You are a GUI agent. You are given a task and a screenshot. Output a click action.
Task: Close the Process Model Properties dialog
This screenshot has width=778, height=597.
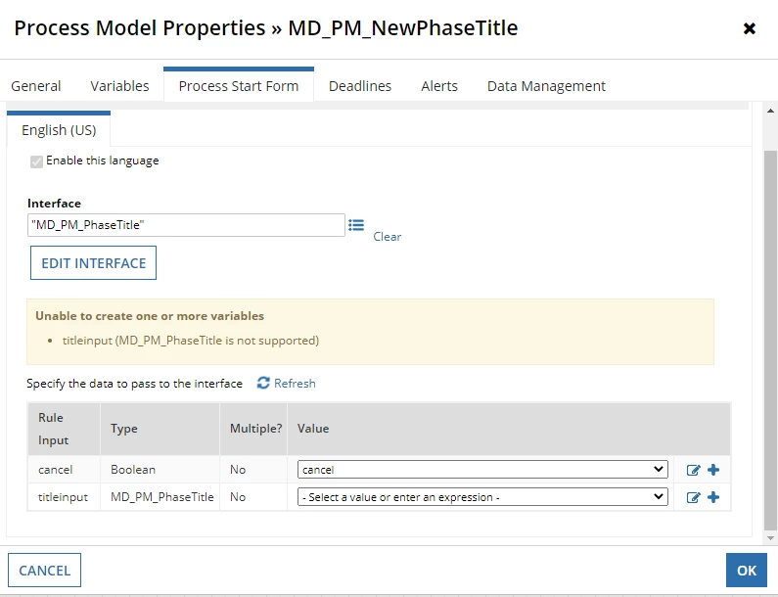click(750, 28)
